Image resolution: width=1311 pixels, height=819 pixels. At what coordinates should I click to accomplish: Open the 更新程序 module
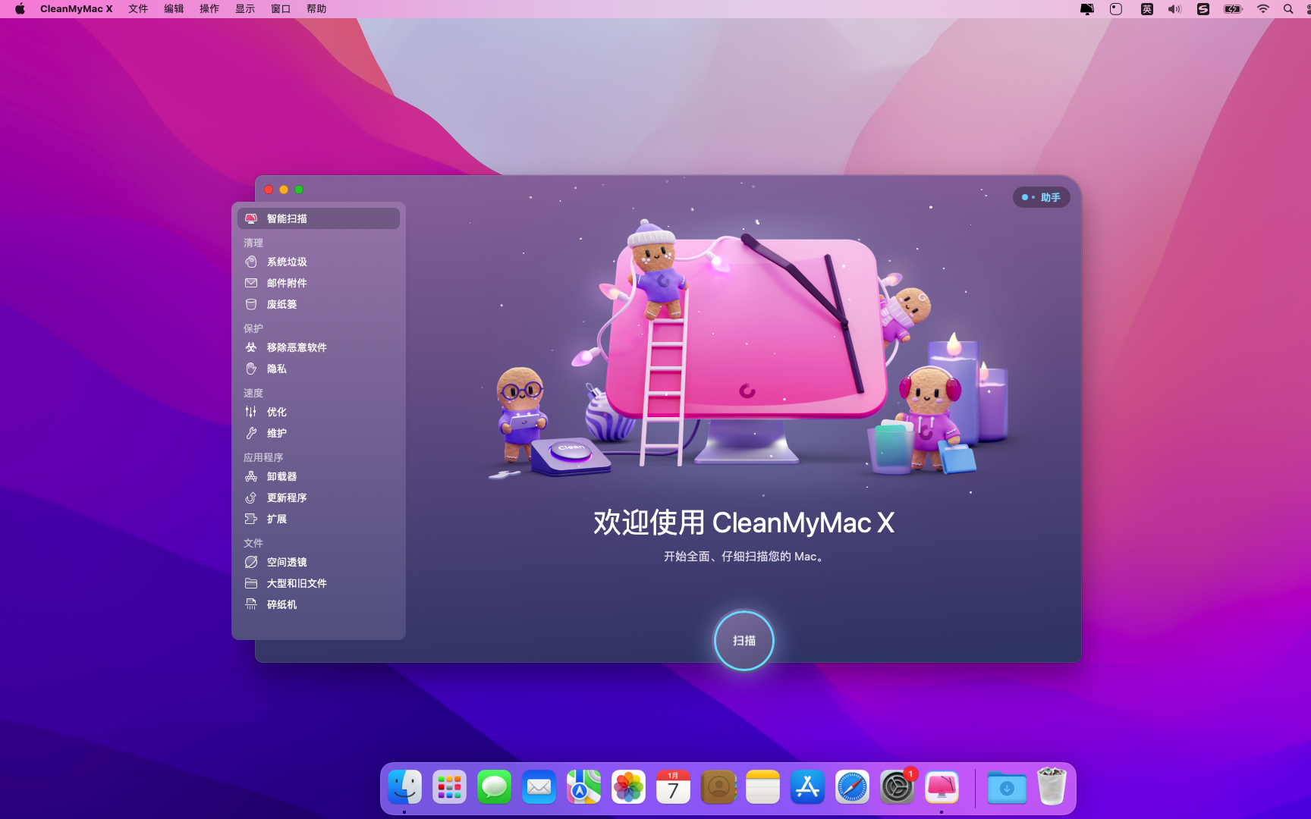coord(286,497)
